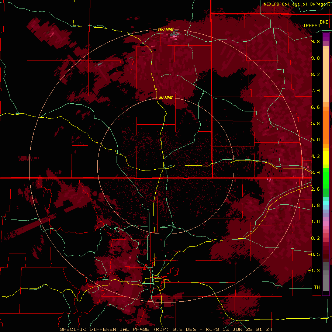Click the -1.3 value on the color scale
This screenshot has width=332, height=332.
tap(314, 271)
